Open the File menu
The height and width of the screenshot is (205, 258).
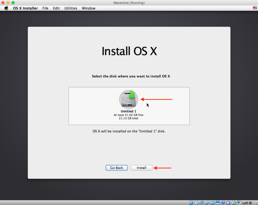tap(45, 8)
